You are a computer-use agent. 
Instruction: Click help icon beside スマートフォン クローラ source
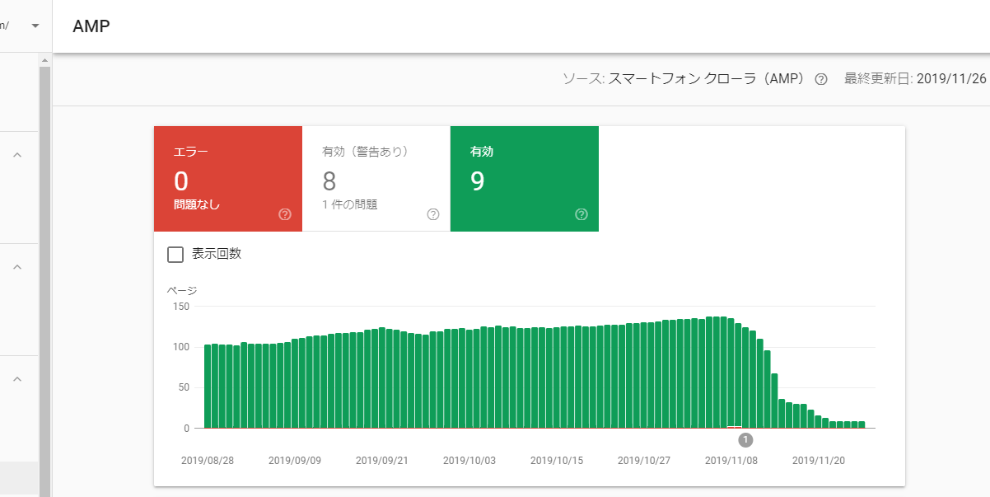820,80
